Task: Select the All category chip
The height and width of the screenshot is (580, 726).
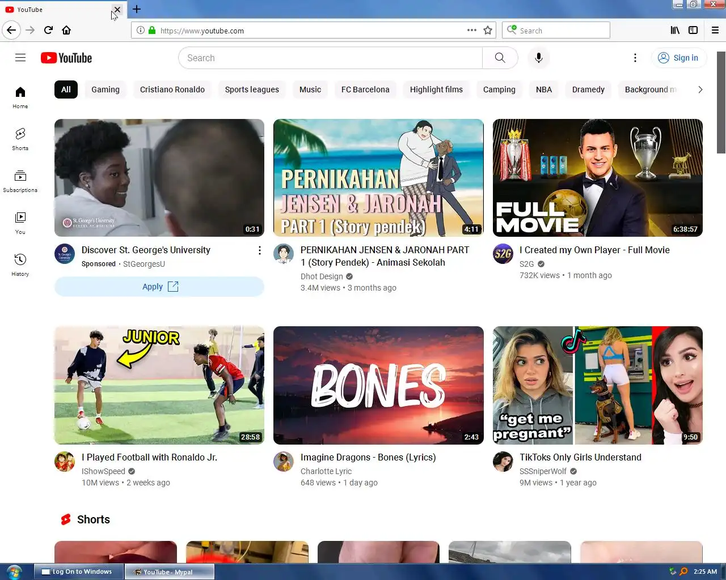Action: point(66,89)
